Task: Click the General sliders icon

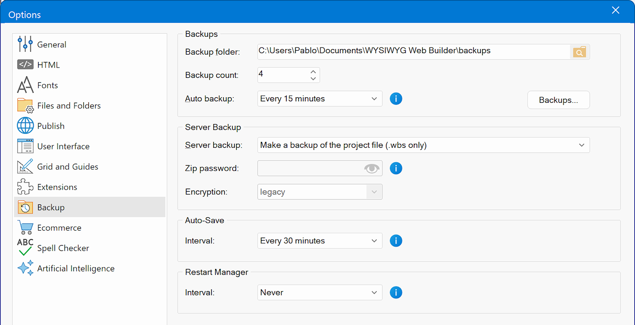Action: (25, 44)
